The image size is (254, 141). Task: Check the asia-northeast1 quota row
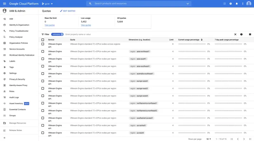pos(43,51)
